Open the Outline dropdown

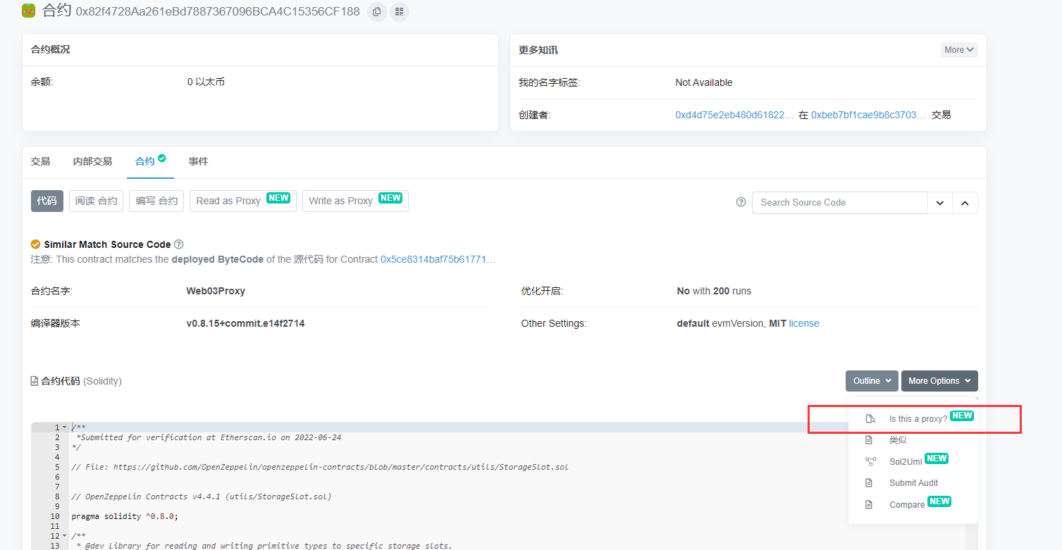tap(872, 380)
